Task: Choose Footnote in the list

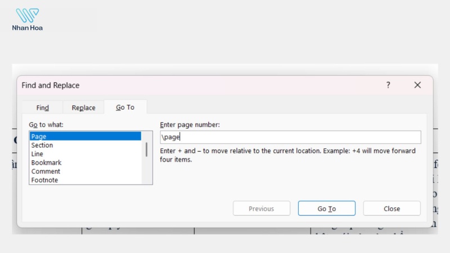Action: tap(85, 180)
